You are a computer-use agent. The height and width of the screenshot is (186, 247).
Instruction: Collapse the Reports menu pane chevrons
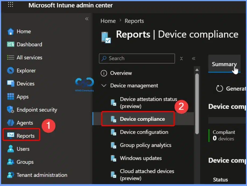pyautogui.click(x=194, y=59)
